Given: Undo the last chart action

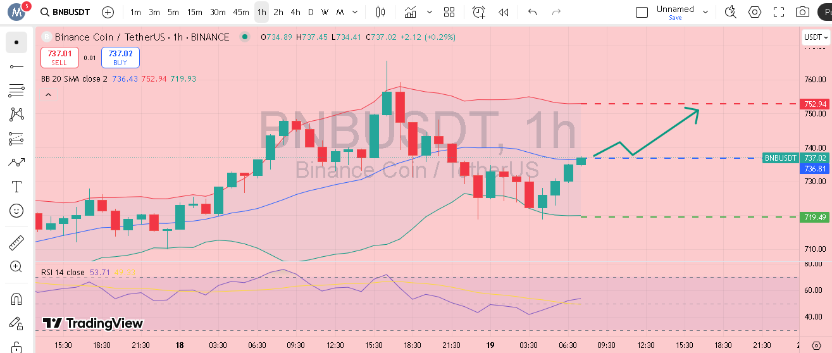Looking at the screenshot, I should click(x=532, y=12).
